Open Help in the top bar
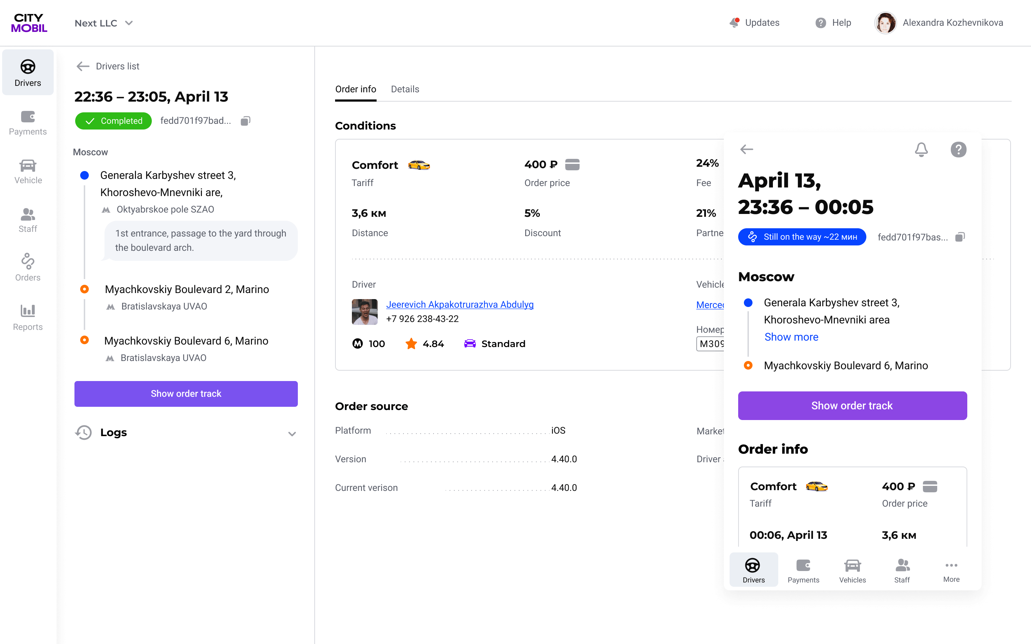 pyautogui.click(x=833, y=23)
